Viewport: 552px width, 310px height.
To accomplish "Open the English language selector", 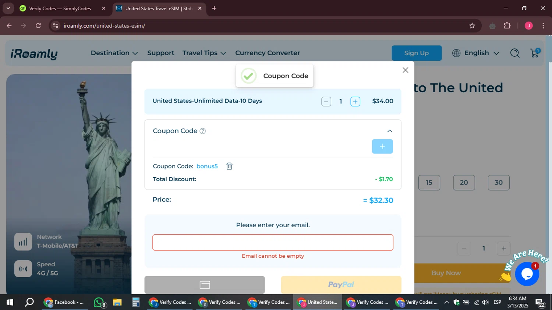I will [476, 53].
